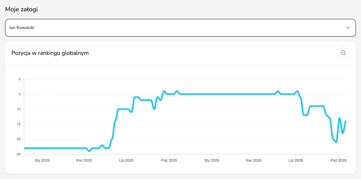Click the 'Moje załogi' heading
The height and width of the screenshot is (179, 361).
21,9
